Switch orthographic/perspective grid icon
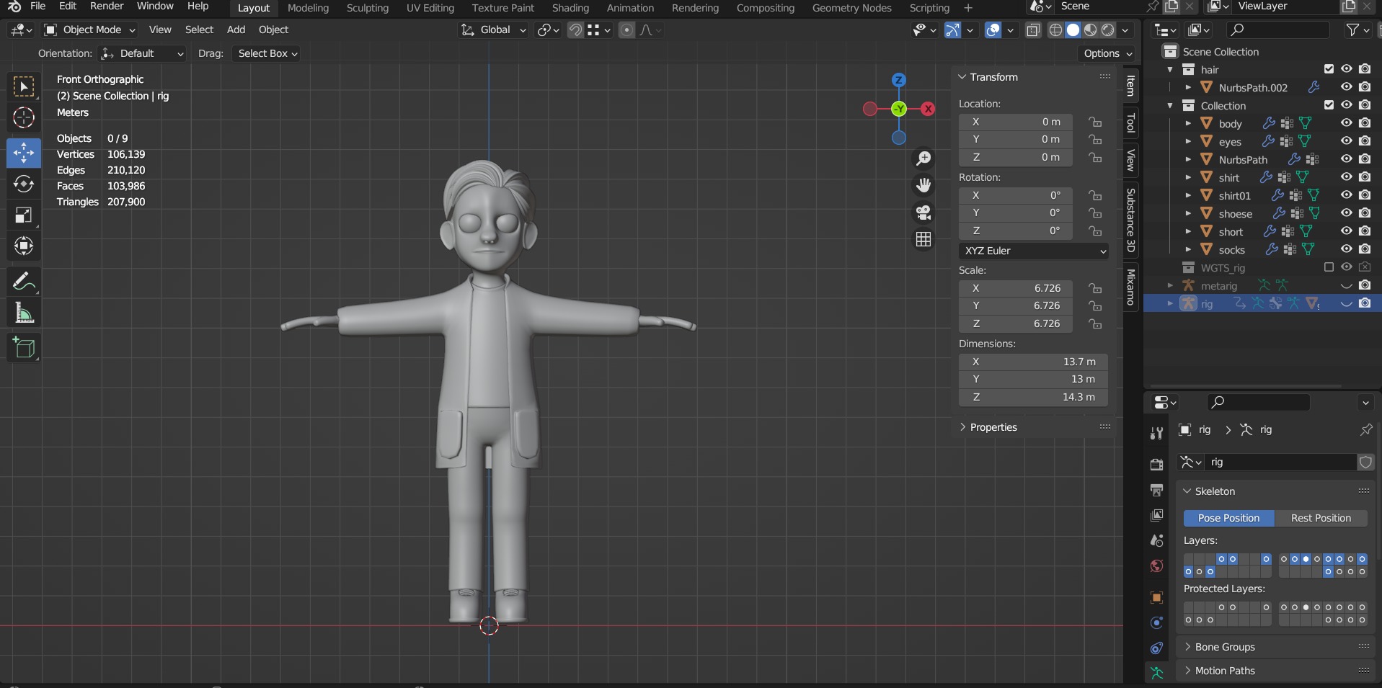 click(923, 239)
